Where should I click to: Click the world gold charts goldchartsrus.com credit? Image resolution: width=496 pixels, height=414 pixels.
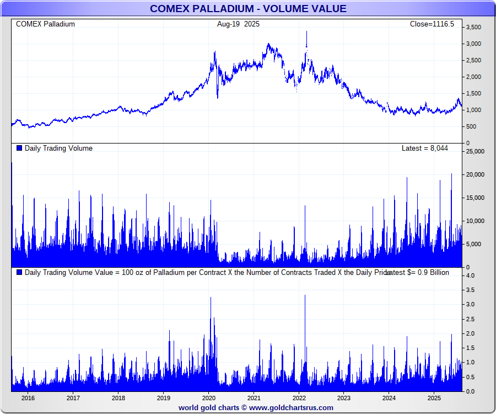256,408
